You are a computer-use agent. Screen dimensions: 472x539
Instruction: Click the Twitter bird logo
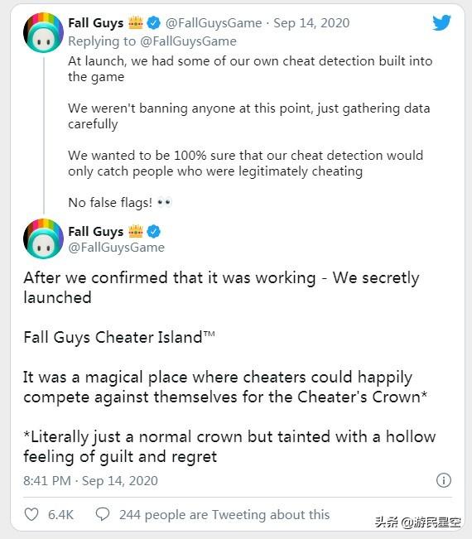[441, 22]
